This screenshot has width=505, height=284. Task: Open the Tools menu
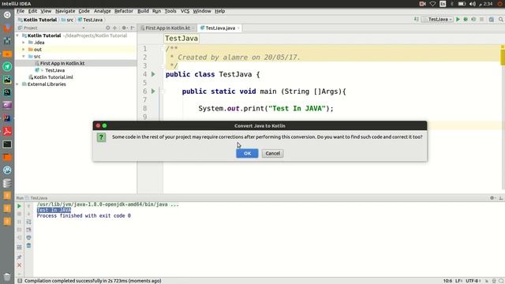coord(170,11)
